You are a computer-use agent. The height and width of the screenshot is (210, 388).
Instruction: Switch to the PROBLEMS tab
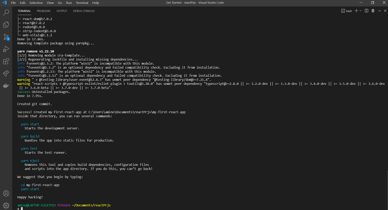[x=43, y=11]
